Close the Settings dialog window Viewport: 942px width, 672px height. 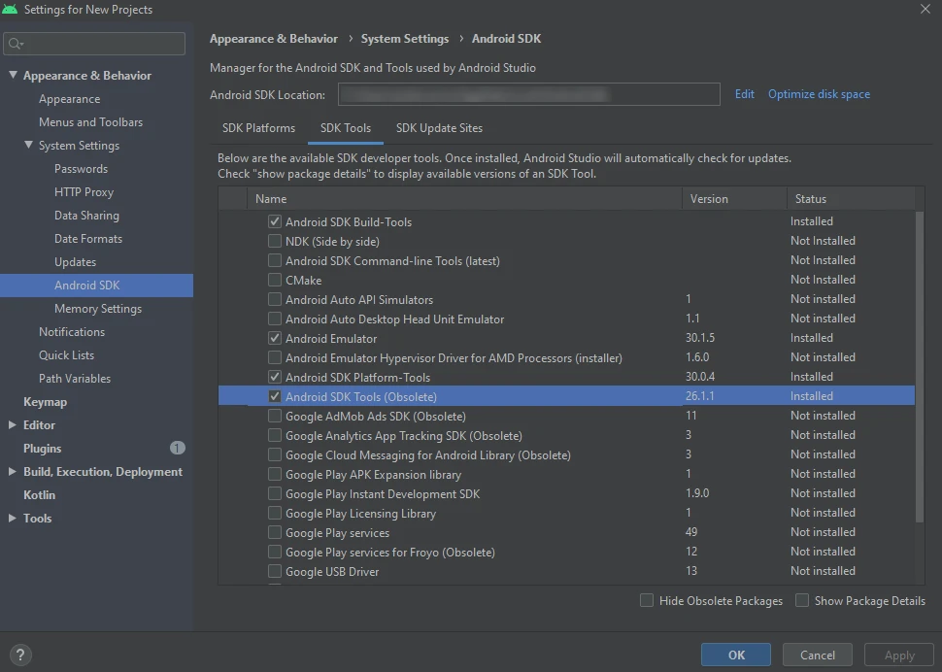[x=924, y=10]
